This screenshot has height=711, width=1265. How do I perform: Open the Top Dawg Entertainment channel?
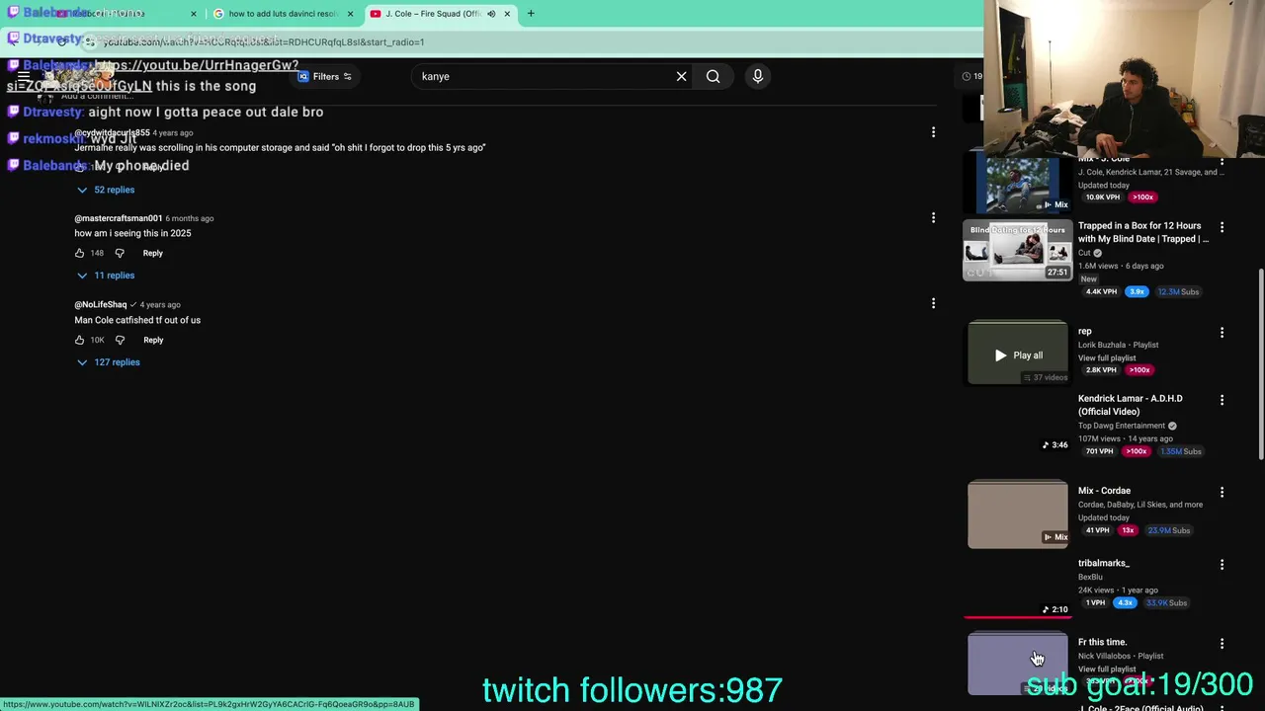1122,426
